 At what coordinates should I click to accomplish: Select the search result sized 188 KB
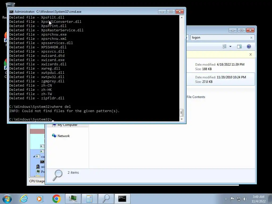click(220, 67)
